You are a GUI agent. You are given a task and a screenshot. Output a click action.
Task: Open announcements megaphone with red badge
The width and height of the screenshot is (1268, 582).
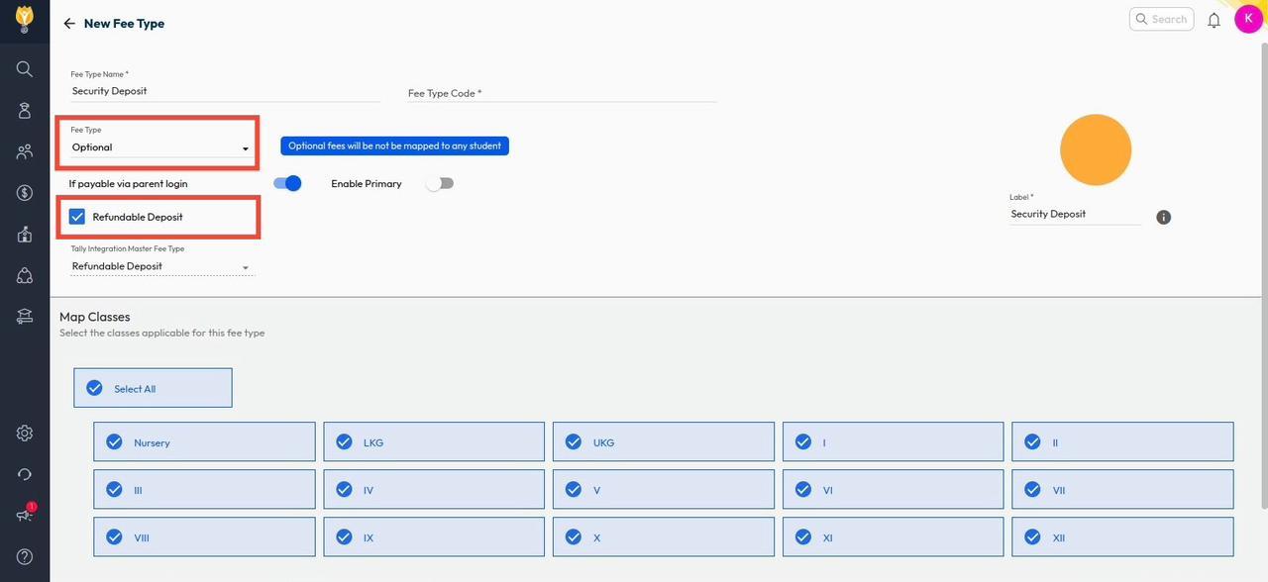tap(25, 515)
